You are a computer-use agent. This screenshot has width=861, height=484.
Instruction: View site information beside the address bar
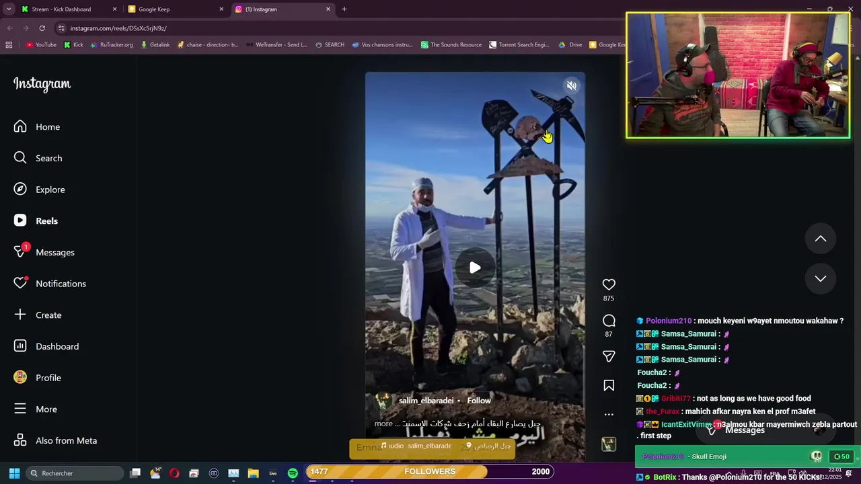point(61,28)
